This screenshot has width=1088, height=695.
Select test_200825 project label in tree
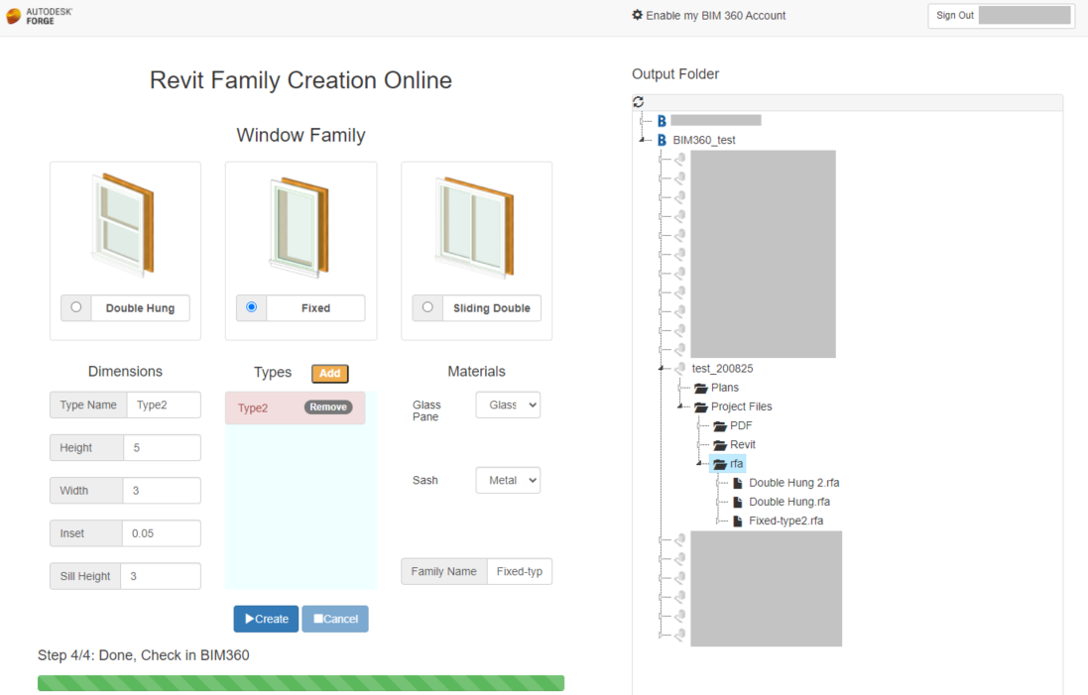(722, 368)
